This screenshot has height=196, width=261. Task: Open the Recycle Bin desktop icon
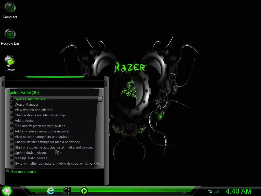[10, 37]
